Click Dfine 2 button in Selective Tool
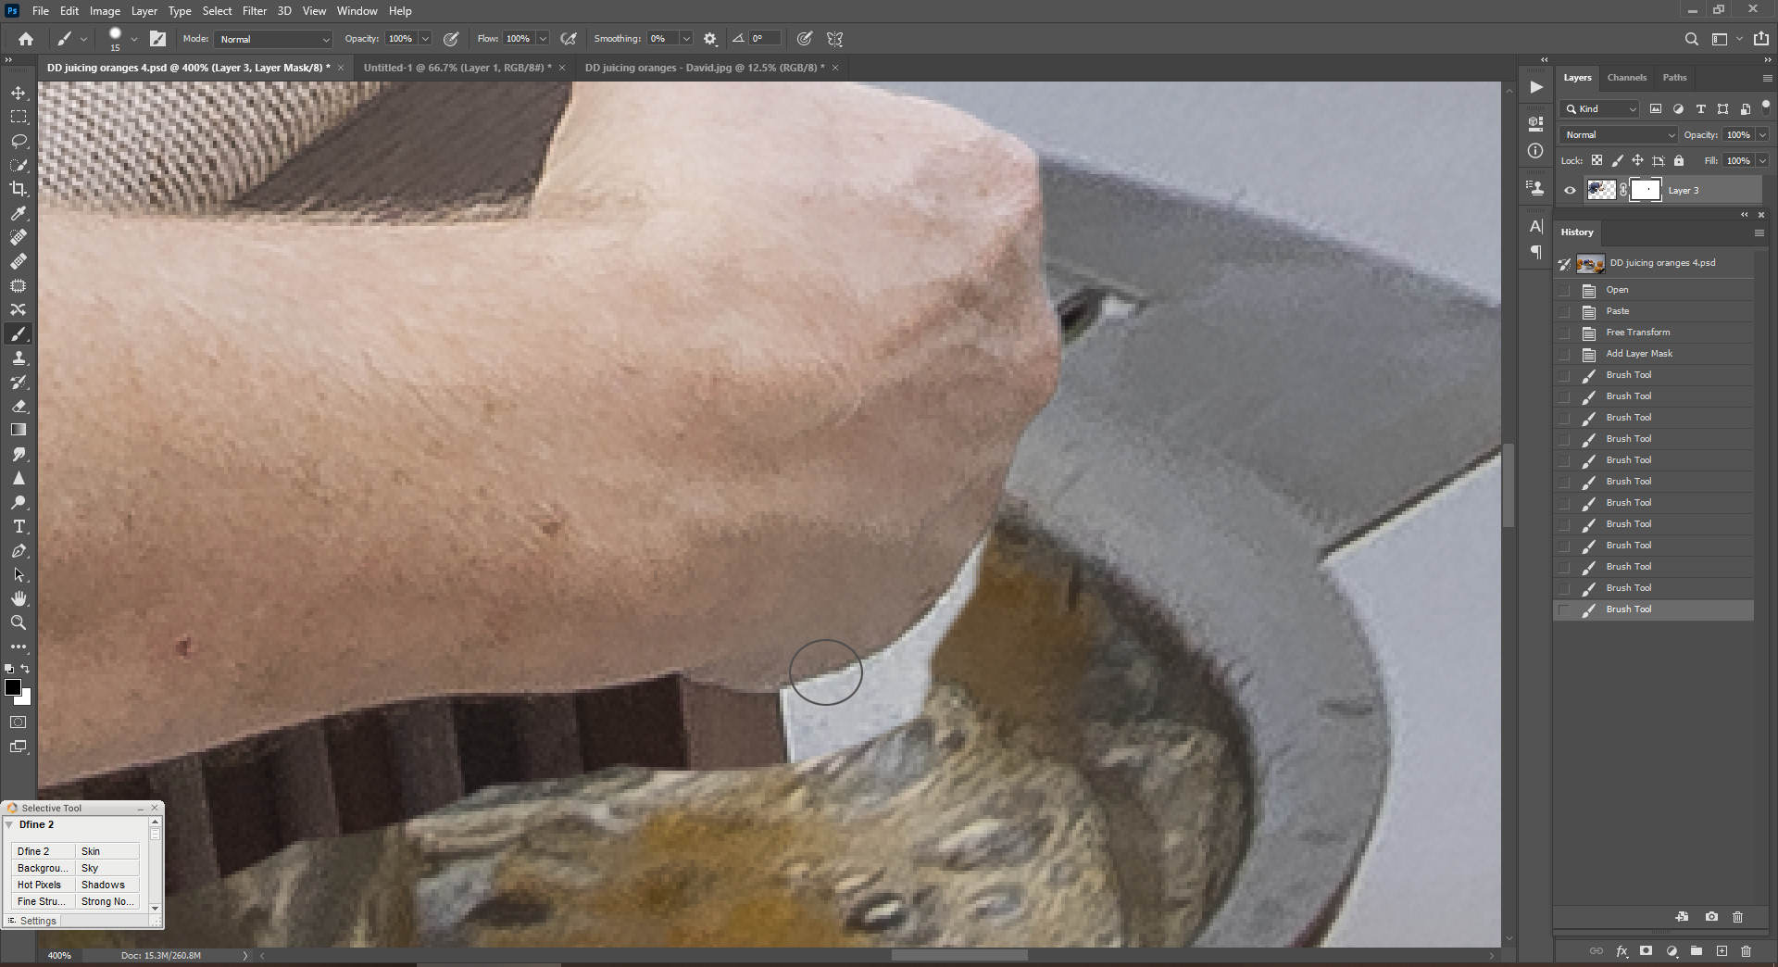1778x967 pixels. pos(43,851)
